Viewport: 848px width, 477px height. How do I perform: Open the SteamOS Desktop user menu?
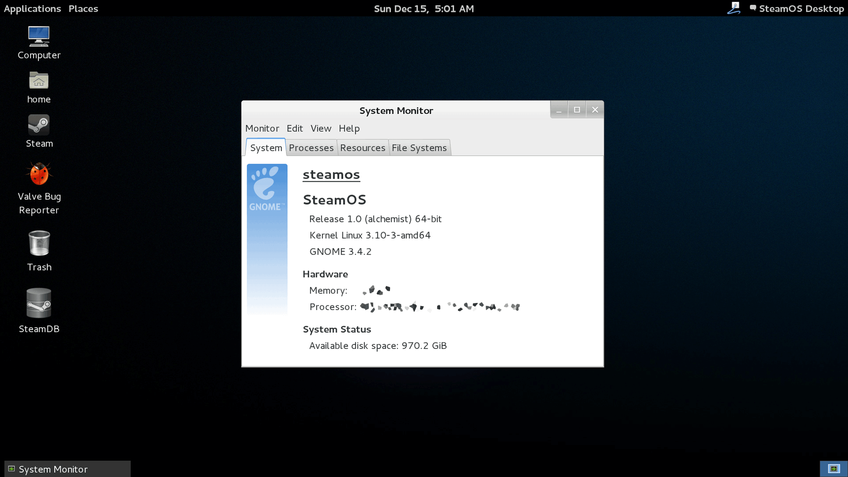click(797, 8)
